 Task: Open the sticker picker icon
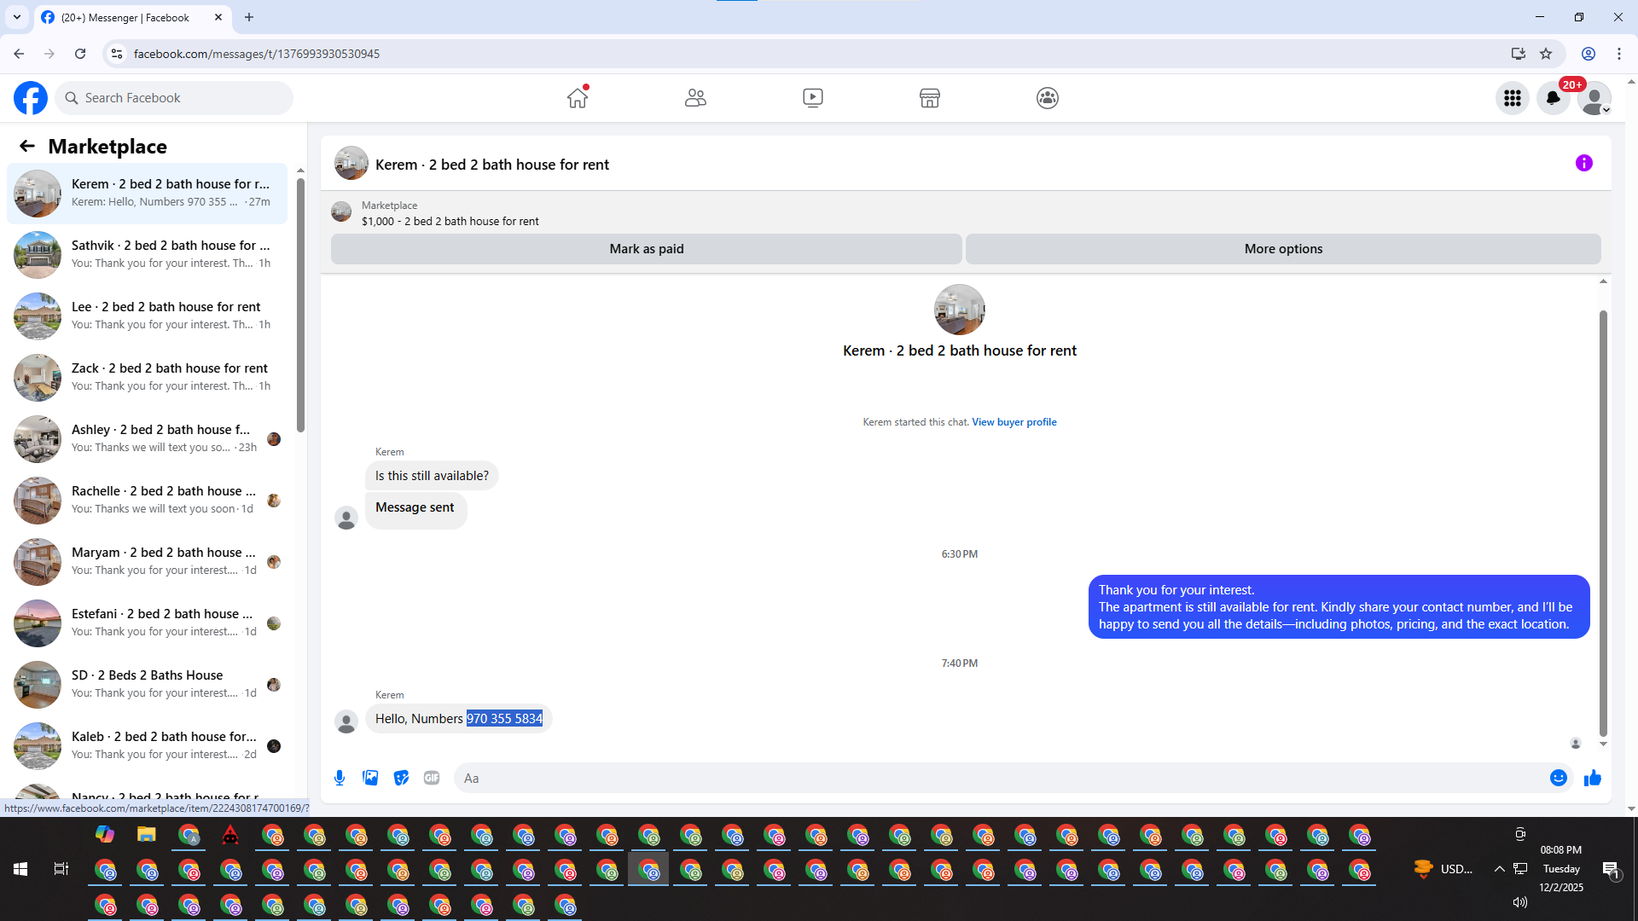(401, 778)
